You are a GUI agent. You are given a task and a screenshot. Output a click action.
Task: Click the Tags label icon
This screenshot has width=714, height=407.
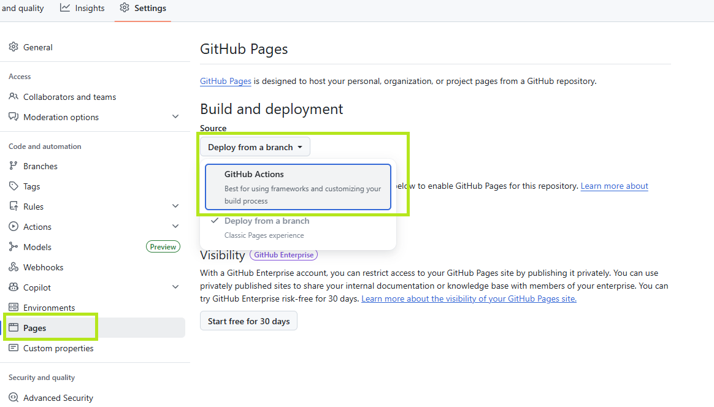pyautogui.click(x=13, y=186)
